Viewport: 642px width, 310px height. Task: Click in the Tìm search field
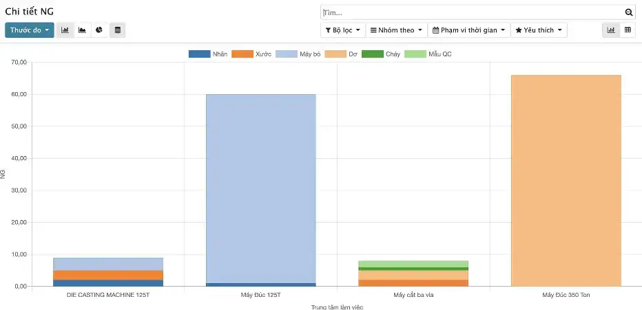coord(472,12)
